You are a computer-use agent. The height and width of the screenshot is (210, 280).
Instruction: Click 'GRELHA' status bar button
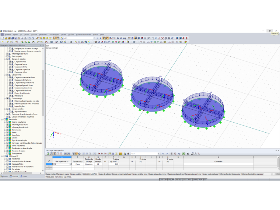point(171,179)
